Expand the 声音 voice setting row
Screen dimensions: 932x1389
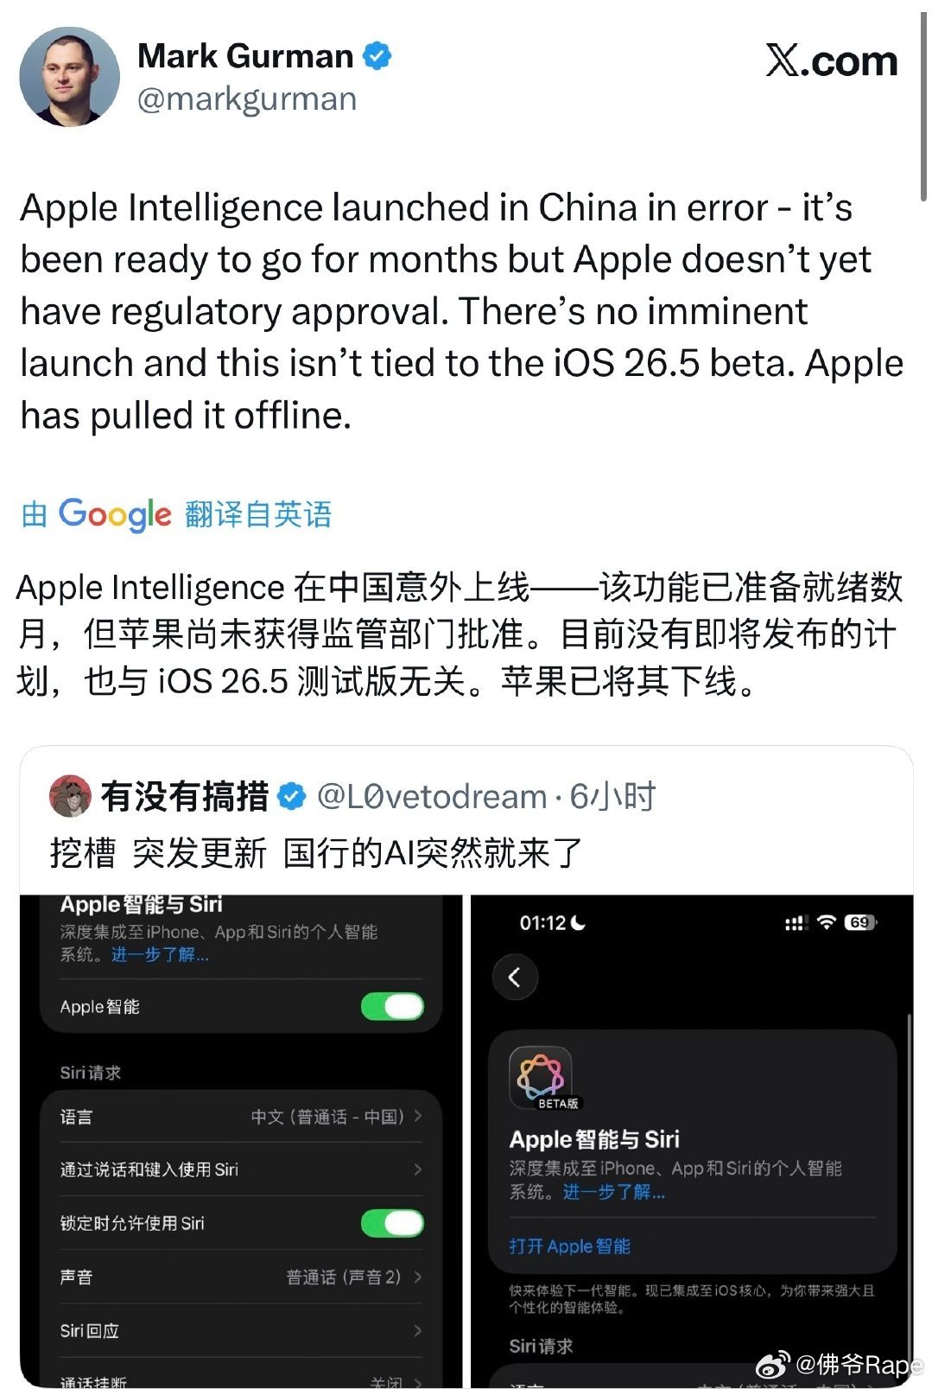[241, 1277]
